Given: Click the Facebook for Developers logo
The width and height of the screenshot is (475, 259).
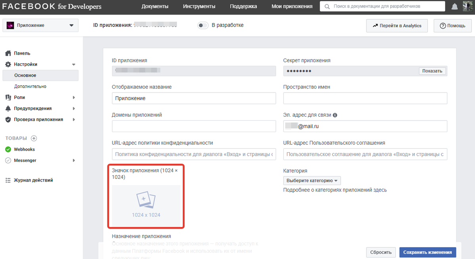Looking at the screenshot, I should pos(52,6).
